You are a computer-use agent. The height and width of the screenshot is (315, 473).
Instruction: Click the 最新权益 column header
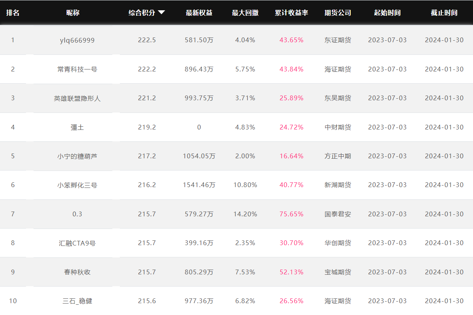tap(199, 13)
